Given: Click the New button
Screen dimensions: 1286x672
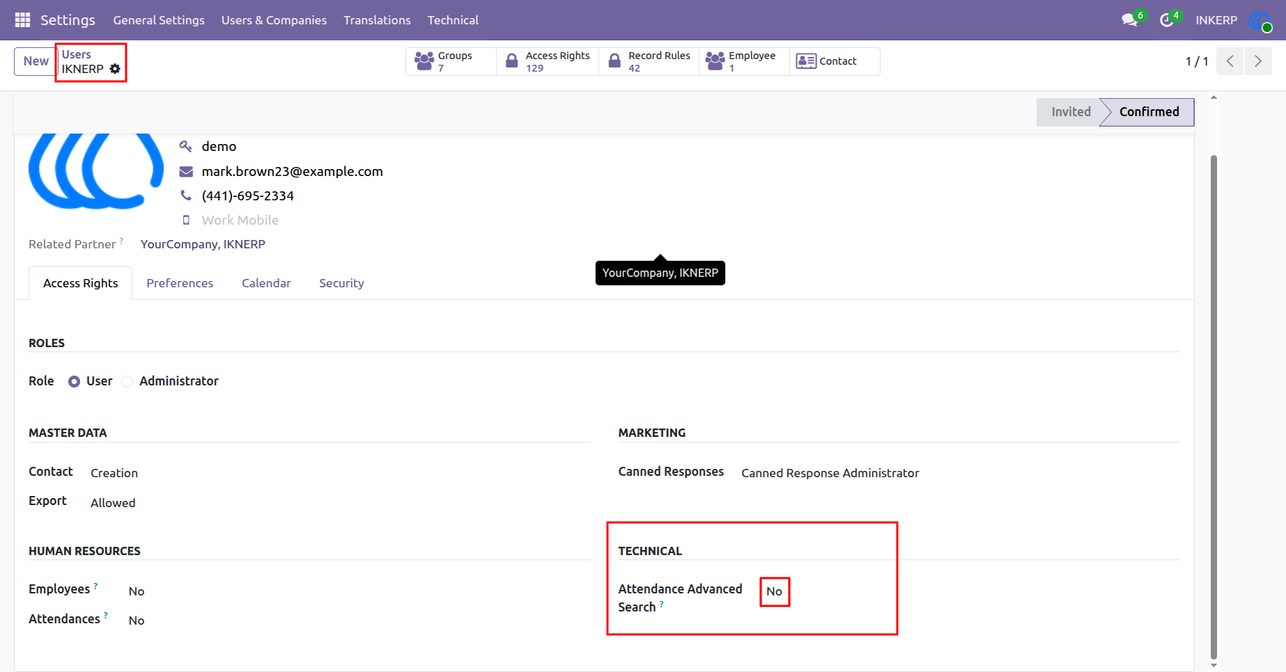Looking at the screenshot, I should point(36,61).
